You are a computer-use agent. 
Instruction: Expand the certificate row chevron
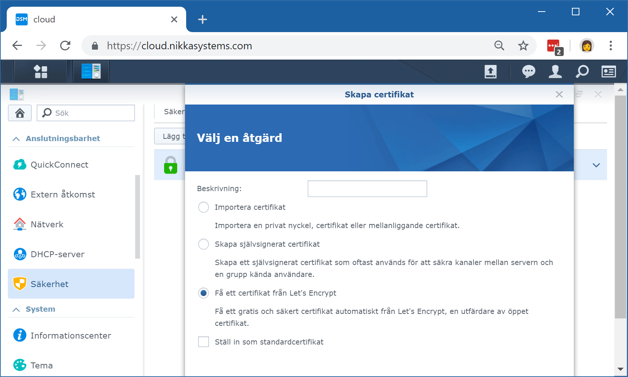click(x=596, y=165)
